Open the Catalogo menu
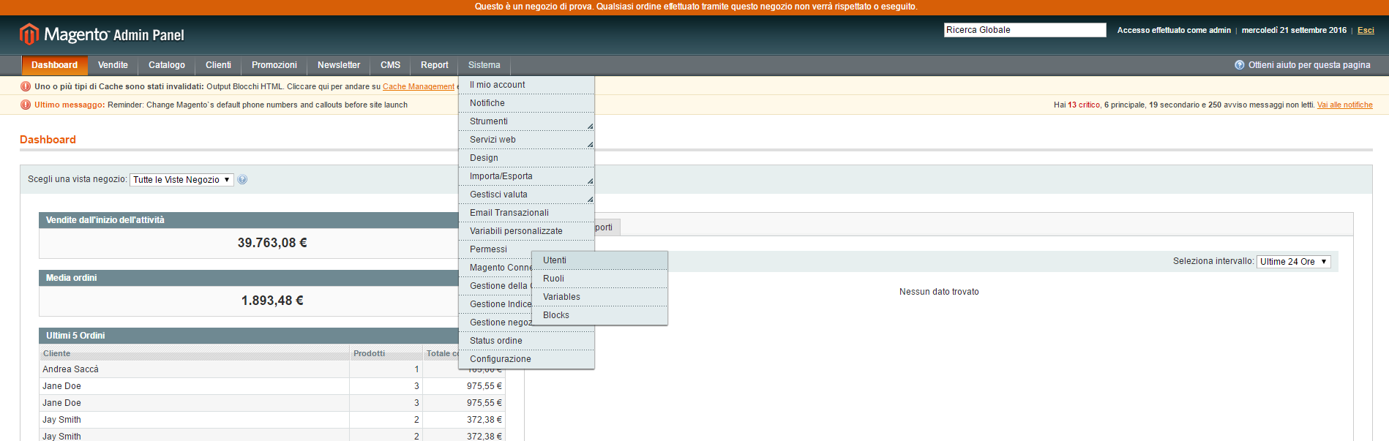The image size is (1389, 441). click(x=167, y=65)
